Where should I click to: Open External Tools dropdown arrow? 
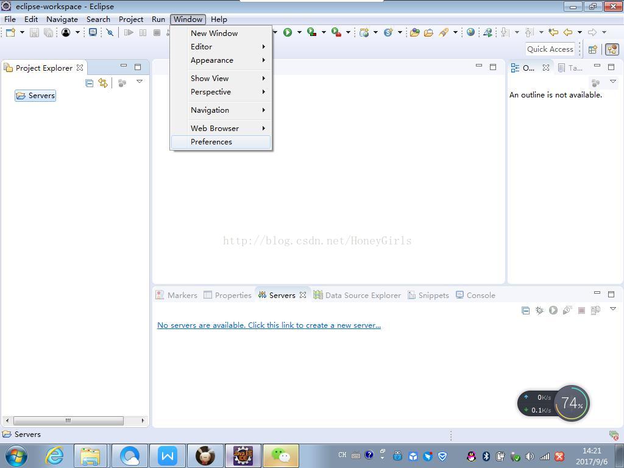[x=348, y=33]
